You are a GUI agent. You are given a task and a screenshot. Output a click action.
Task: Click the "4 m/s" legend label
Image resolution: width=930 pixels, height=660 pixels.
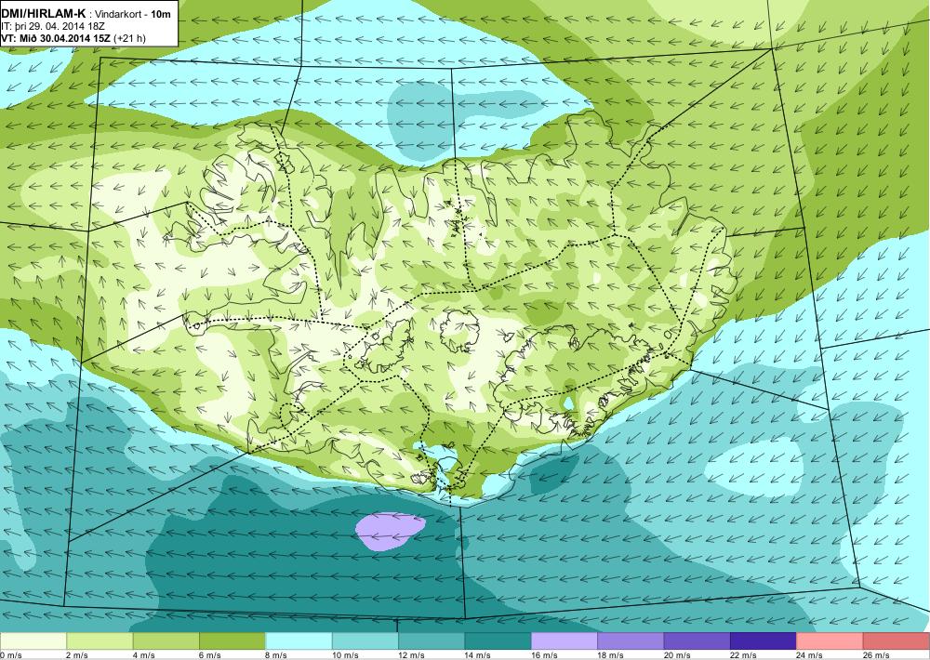[x=143, y=655]
